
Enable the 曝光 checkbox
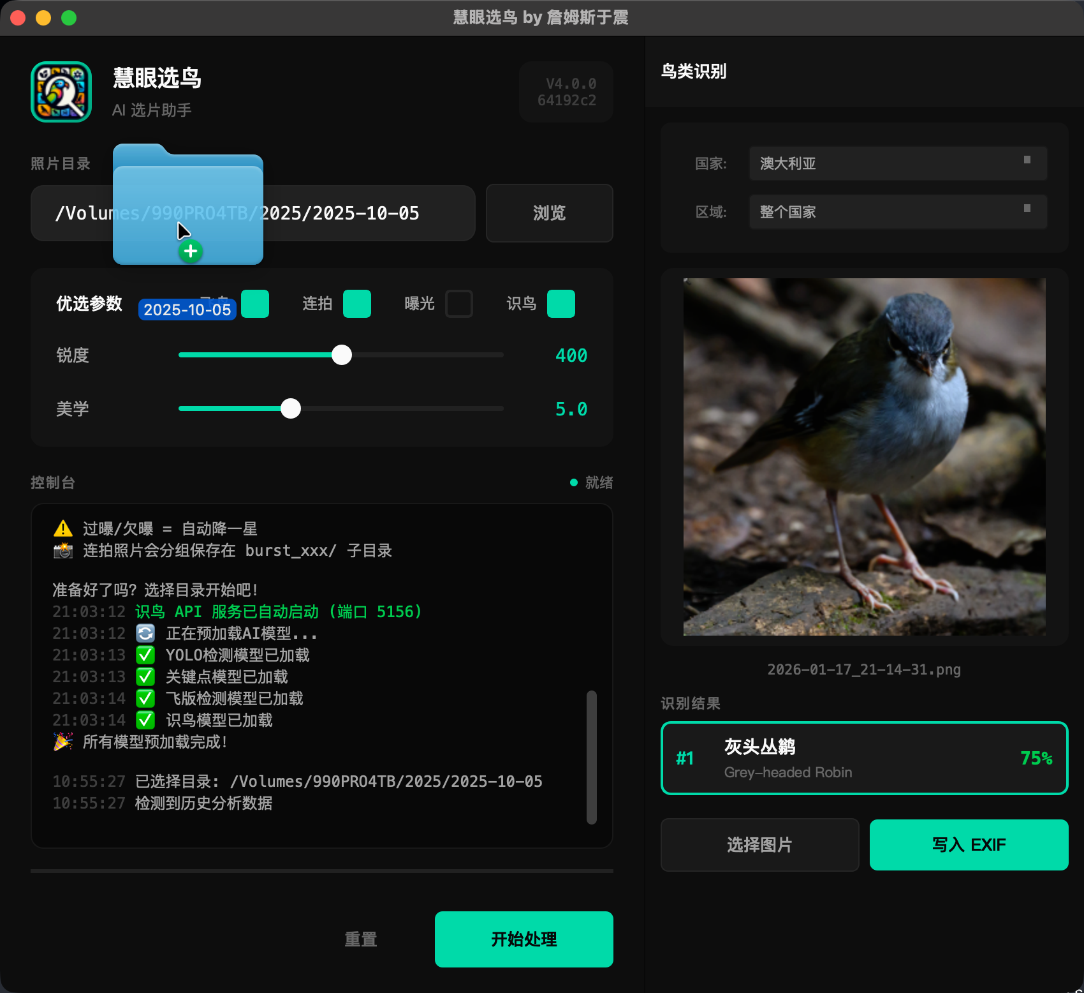[458, 304]
